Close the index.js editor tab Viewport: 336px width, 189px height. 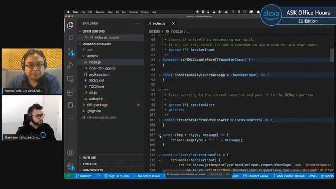[173, 23]
